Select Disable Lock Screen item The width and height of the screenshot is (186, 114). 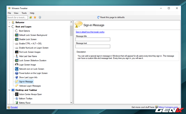pos(28,39)
